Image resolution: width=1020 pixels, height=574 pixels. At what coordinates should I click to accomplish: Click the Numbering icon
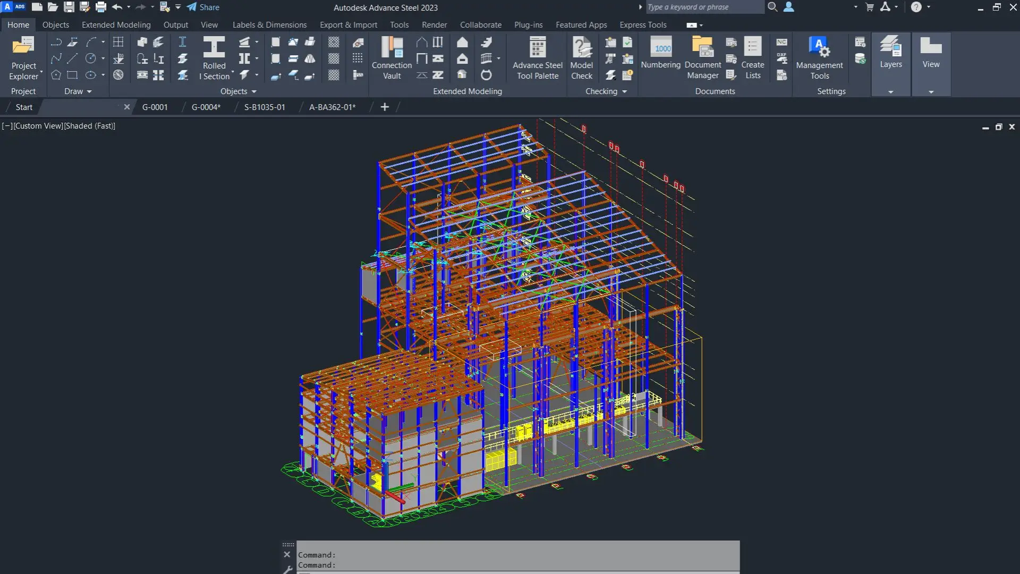[660, 52]
